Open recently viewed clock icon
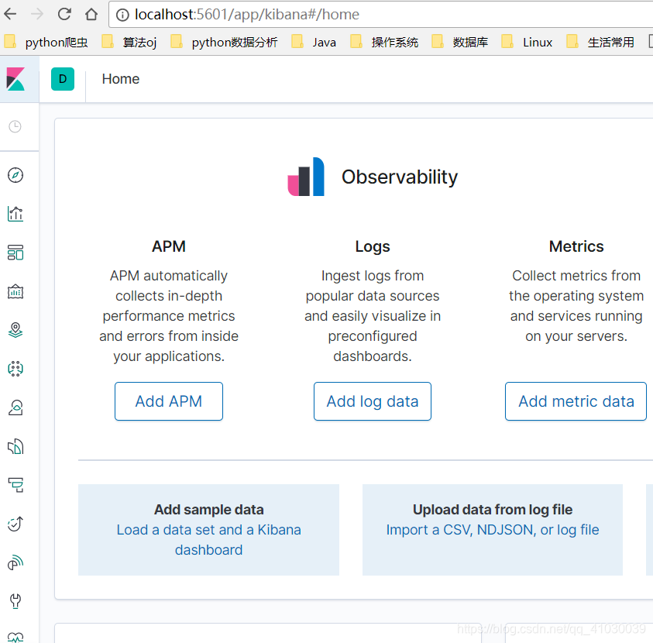This screenshot has height=643, width=653. click(x=15, y=126)
